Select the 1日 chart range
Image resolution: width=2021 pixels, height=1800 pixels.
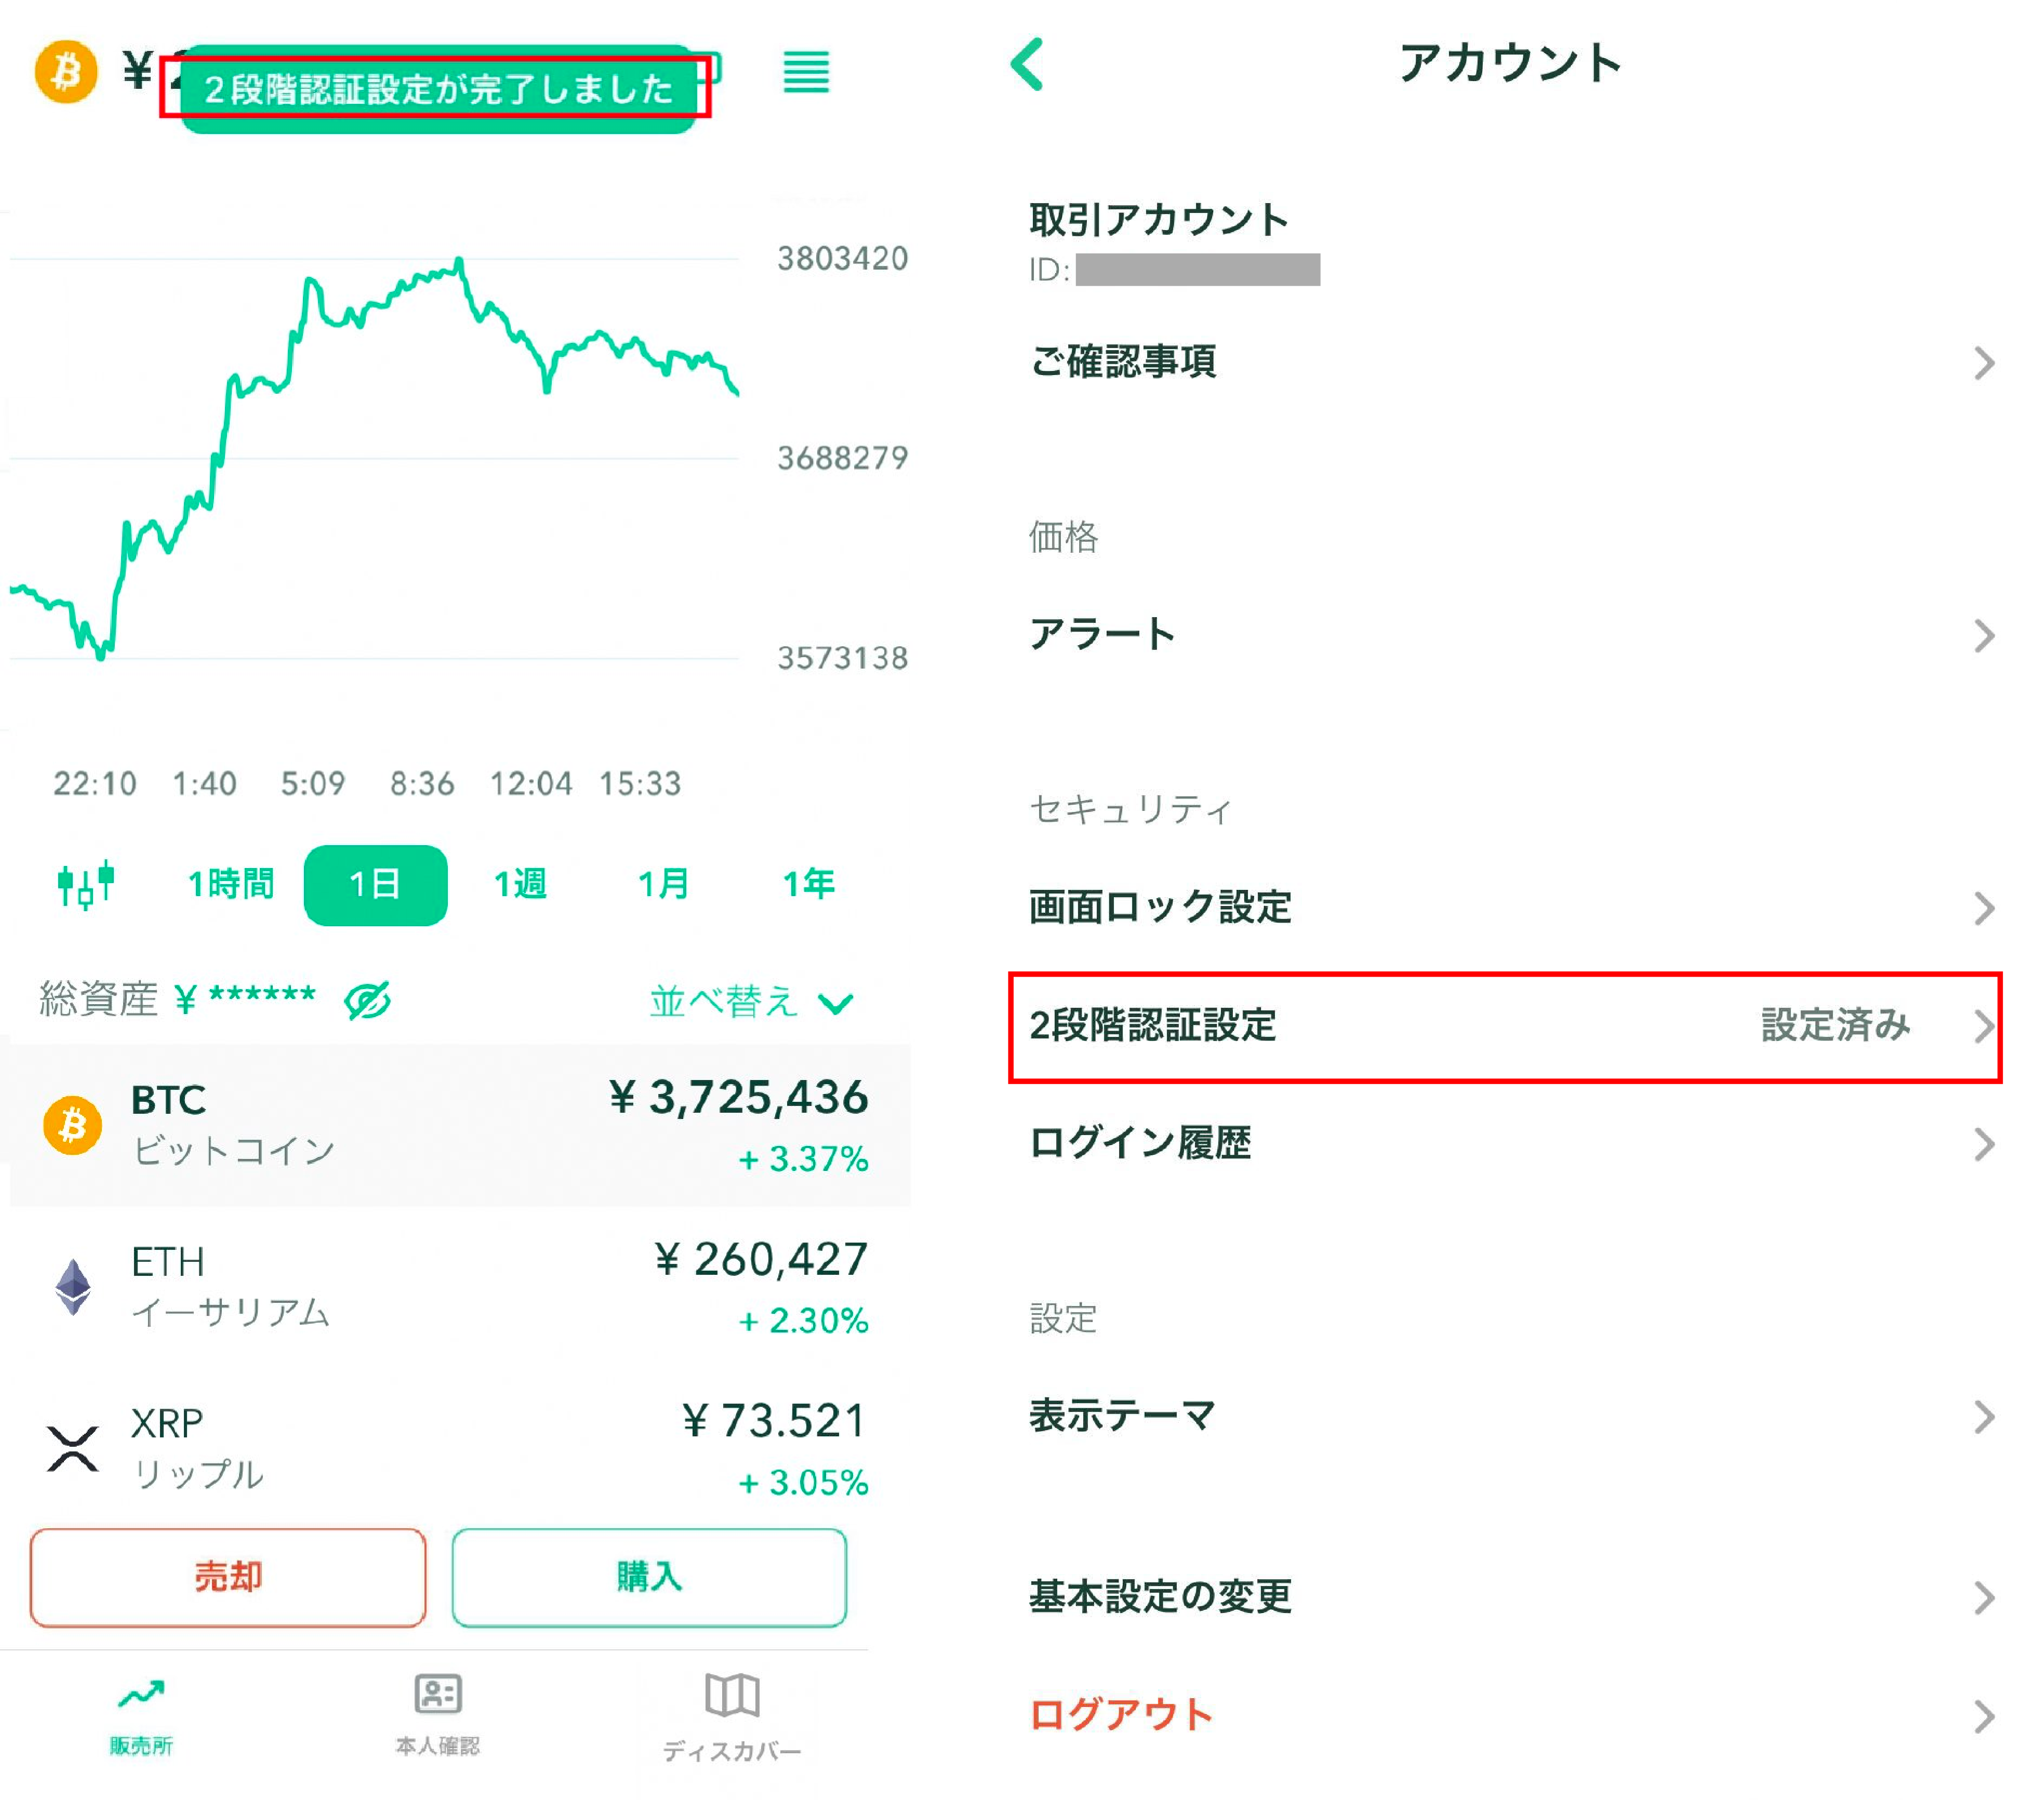tap(375, 884)
